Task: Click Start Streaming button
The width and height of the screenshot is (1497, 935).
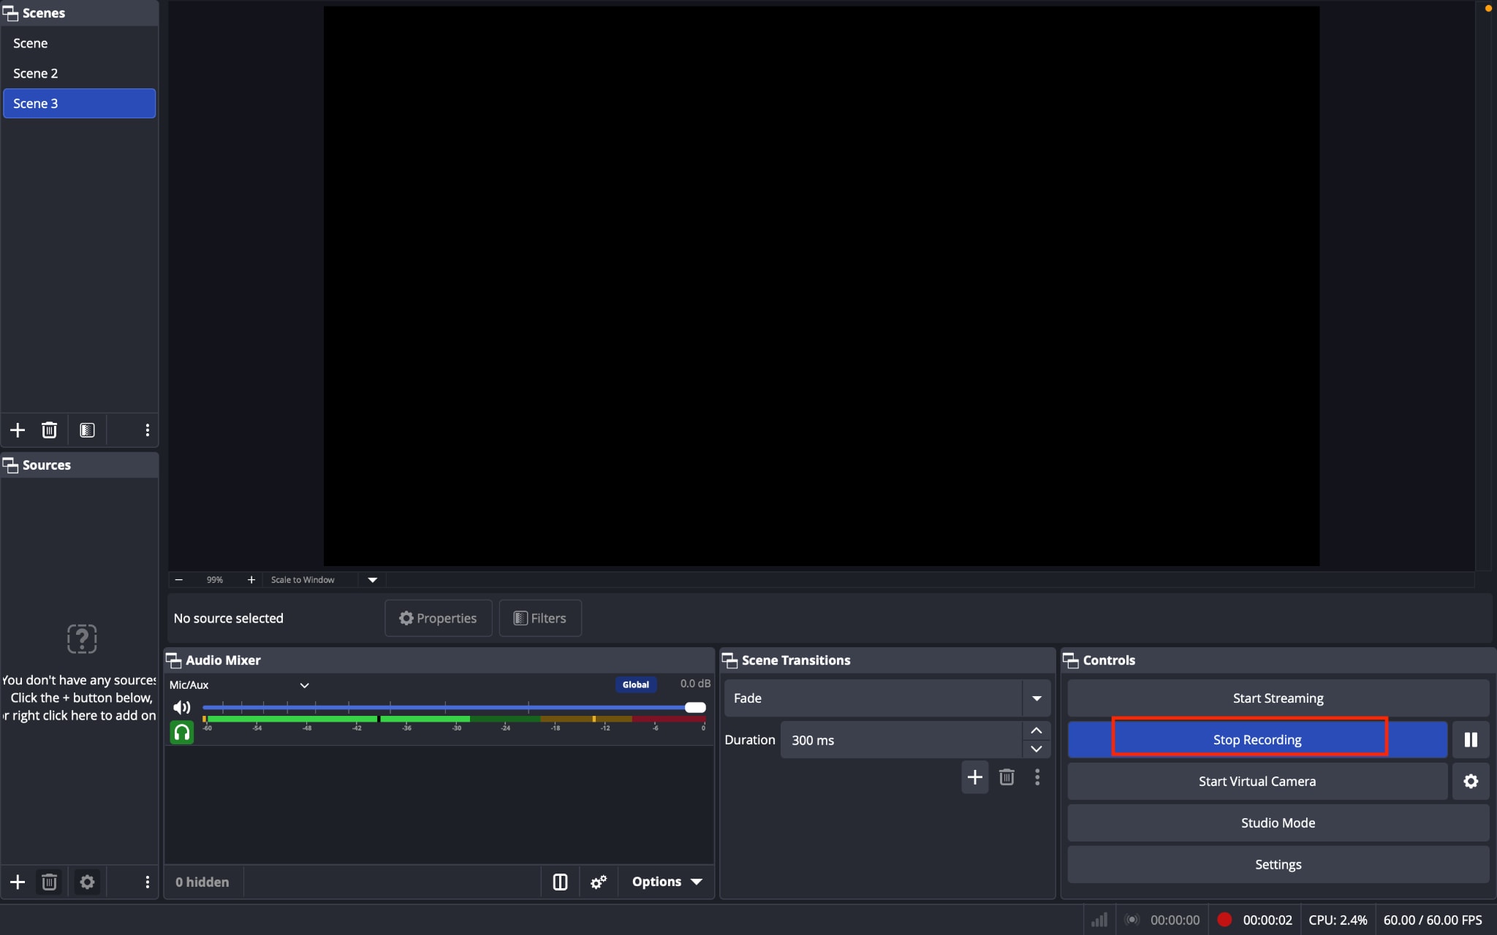Action: [1278, 698]
